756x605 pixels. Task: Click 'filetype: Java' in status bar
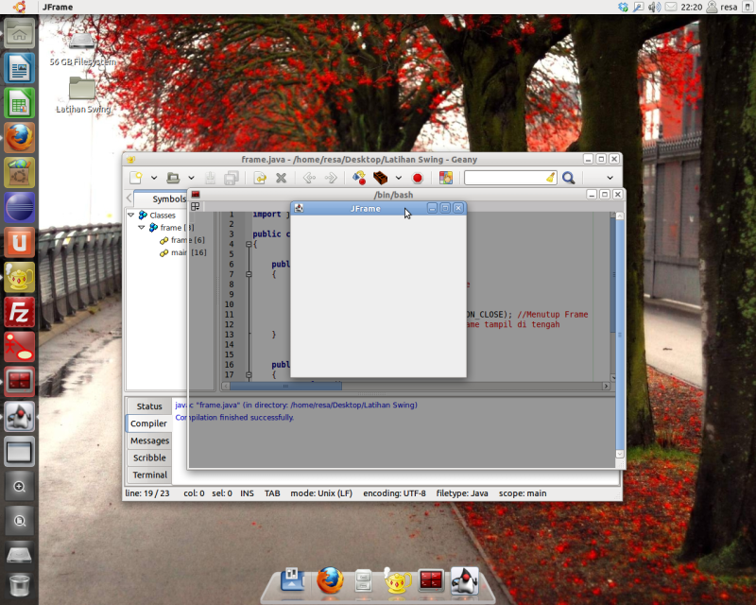point(462,493)
